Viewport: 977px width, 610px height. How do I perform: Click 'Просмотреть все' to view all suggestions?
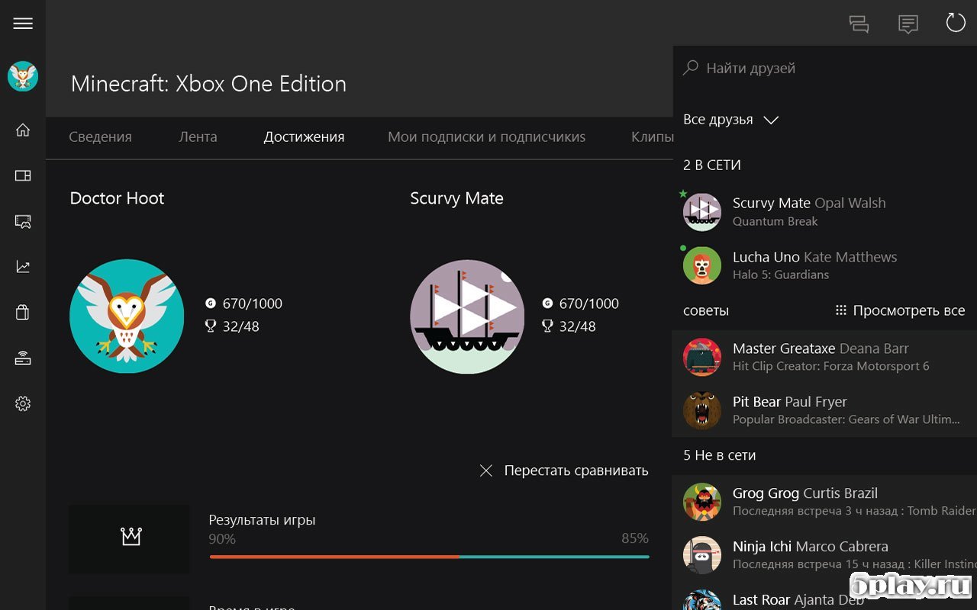pyautogui.click(x=900, y=310)
